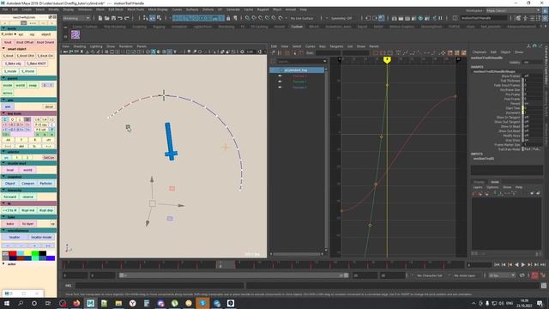Screen dimensions: 549x309
Task: Open the frame rate fps dropdown
Action: 502,276
